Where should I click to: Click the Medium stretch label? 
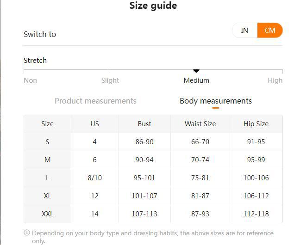click(x=196, y=80)
